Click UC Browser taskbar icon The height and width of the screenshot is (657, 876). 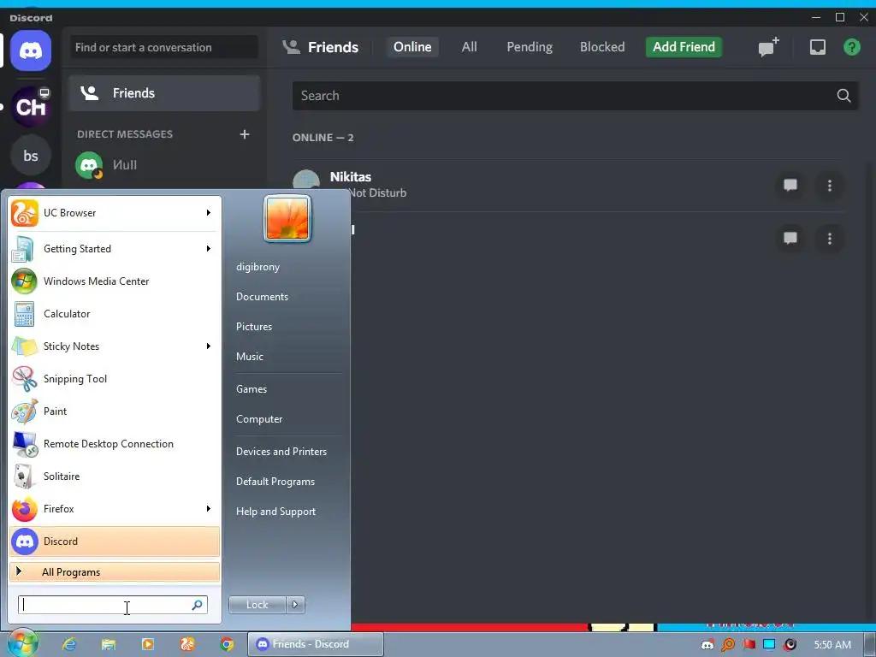pyautogui.click(x=187, y=644)
